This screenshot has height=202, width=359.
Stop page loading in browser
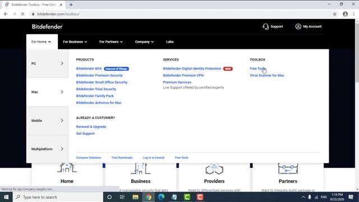[22, 14]
